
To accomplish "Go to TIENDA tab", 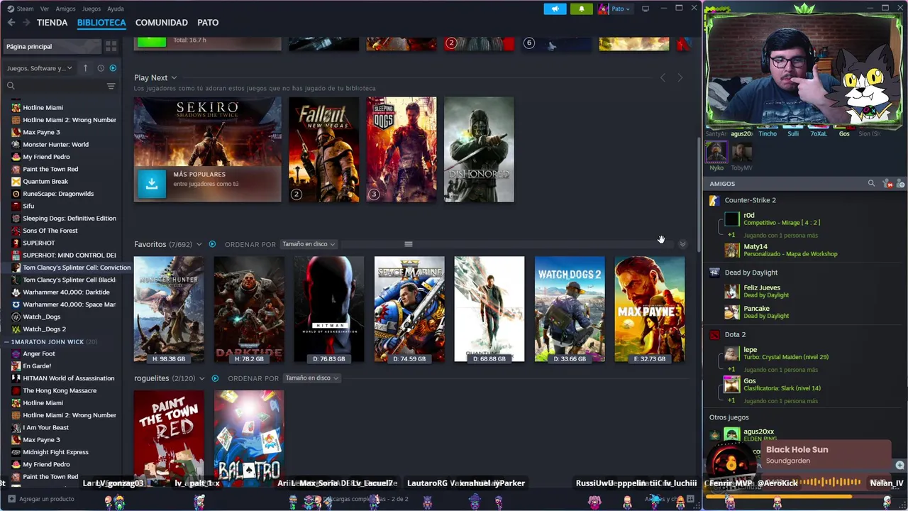I will point(52,23).
